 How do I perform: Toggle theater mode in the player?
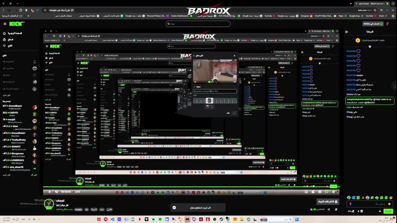(320, 192)
